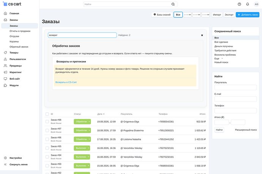
Task: Open status dropdown for Заказ #94
Action: tap(82, 157)
